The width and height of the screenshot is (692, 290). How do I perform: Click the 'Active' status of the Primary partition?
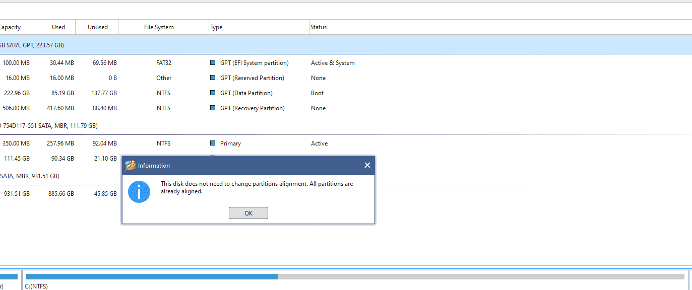click(320, 143)
